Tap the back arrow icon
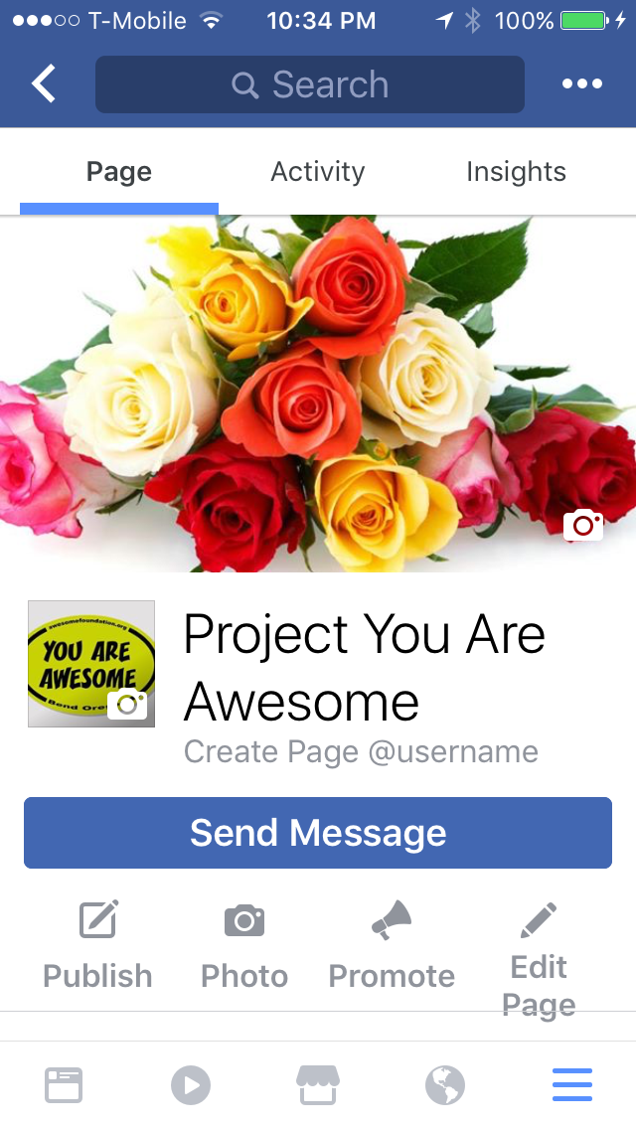 pyautogui.click(x=43, y=83)
